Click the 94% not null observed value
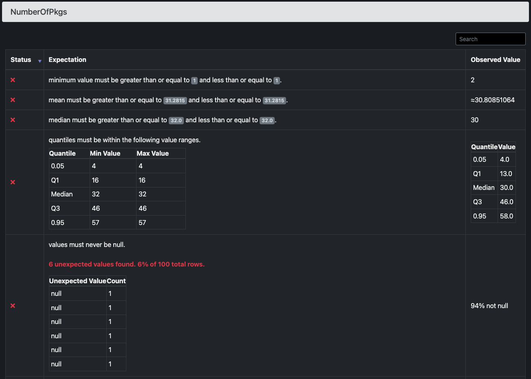Screen dimensions: 531x379 (x=489, y=306)
